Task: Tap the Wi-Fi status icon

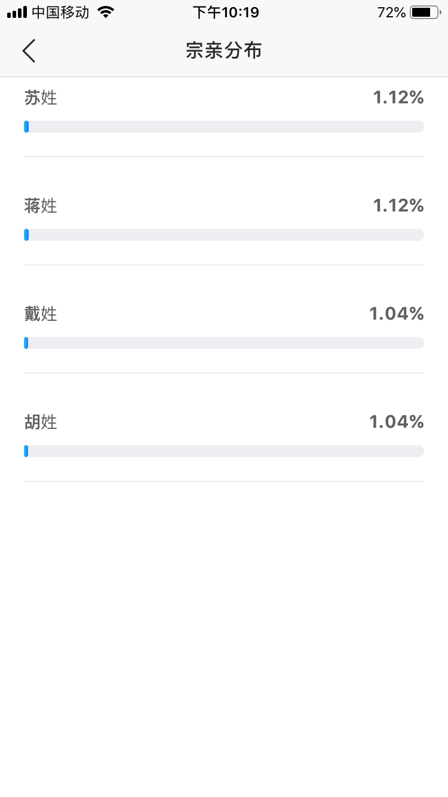Action: [x=106, y=12]
